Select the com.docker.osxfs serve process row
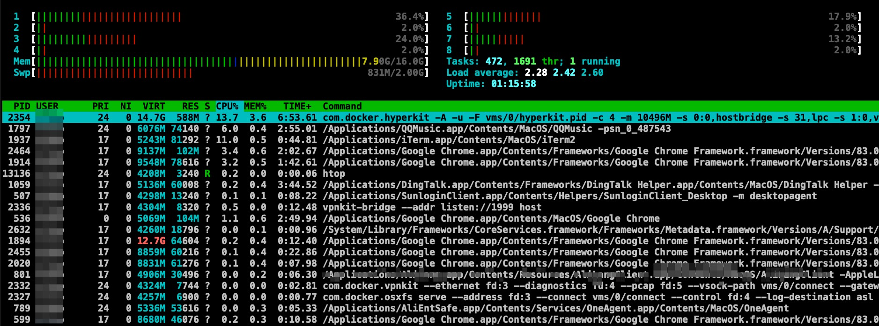Screen dimensions: 879x326 pyautogui.click(x=440, y=297)
